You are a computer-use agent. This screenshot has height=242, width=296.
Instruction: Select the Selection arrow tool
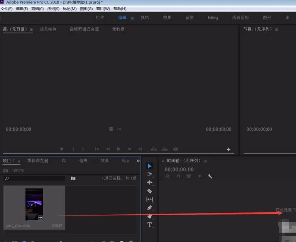tap(150, 166)
